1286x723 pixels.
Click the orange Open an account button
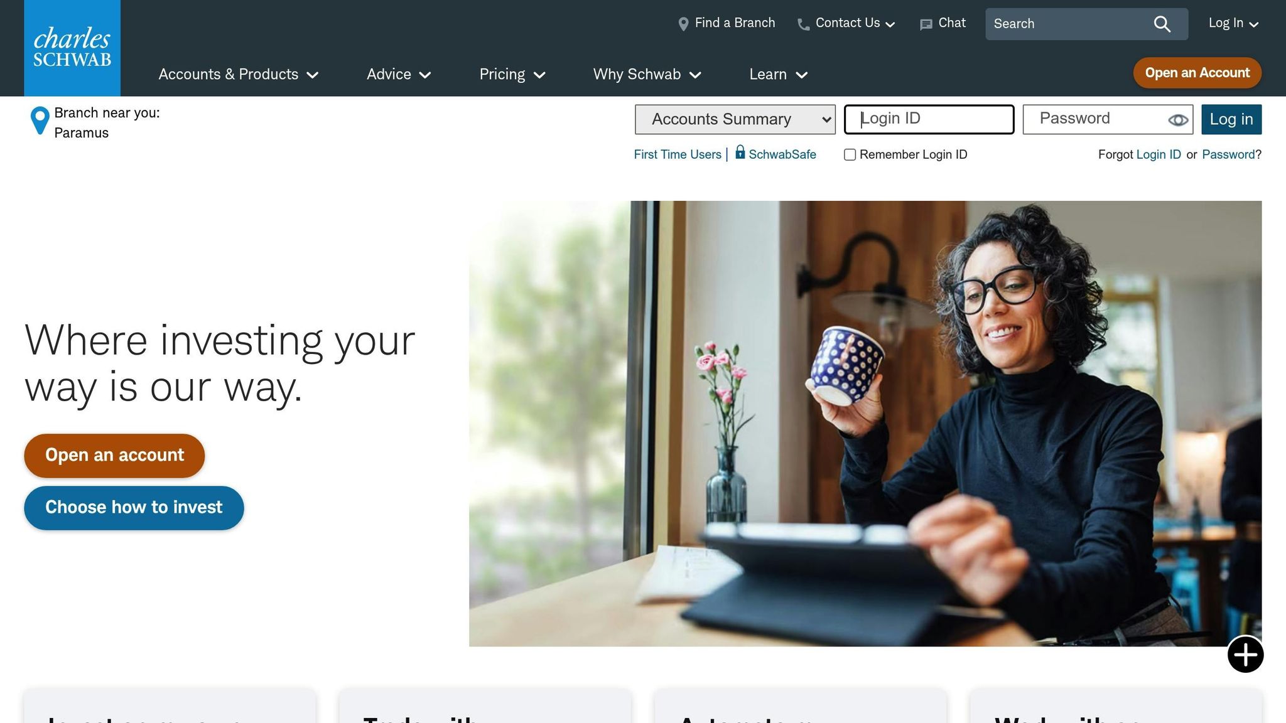(114, 456)
